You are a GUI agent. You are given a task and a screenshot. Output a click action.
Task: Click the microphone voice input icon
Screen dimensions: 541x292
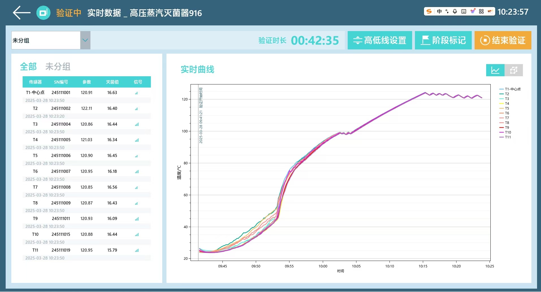[x=455, y=11]
